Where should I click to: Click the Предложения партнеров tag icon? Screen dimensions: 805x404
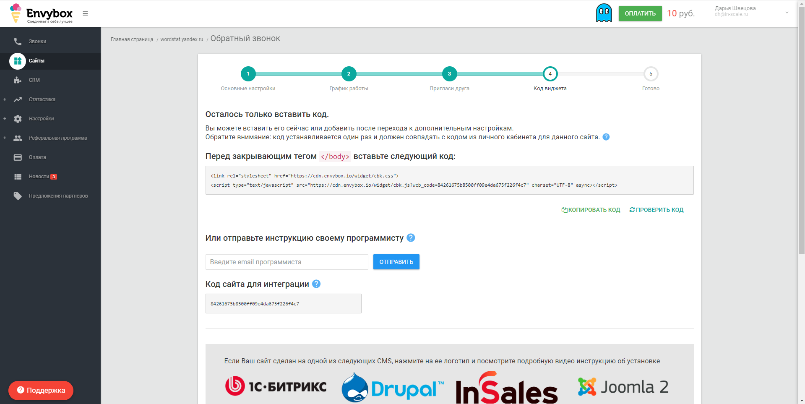pyautogui.click(x=18, y=196)
